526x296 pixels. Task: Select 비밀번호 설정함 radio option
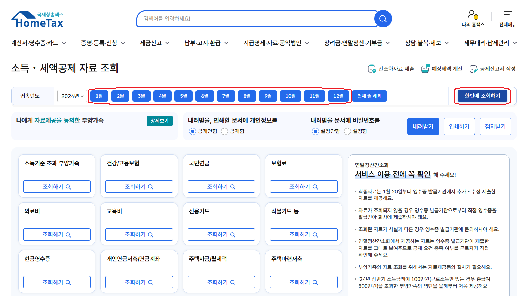[x=347, y=131]
